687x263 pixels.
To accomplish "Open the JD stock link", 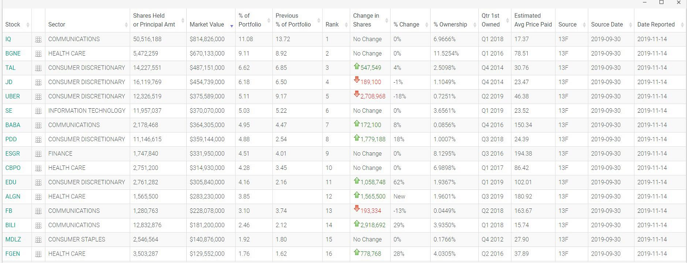I will (9, 82).
